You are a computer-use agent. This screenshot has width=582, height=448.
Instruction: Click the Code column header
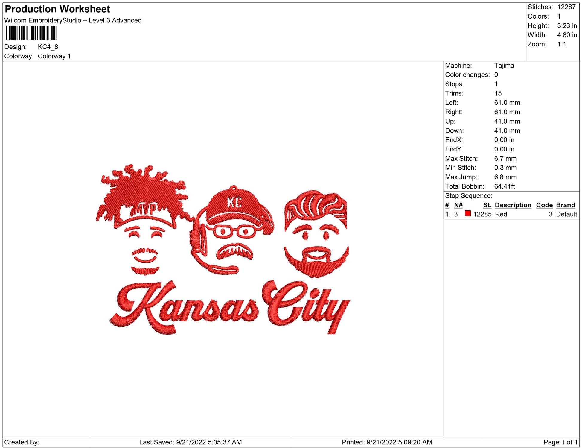[544, 205]
